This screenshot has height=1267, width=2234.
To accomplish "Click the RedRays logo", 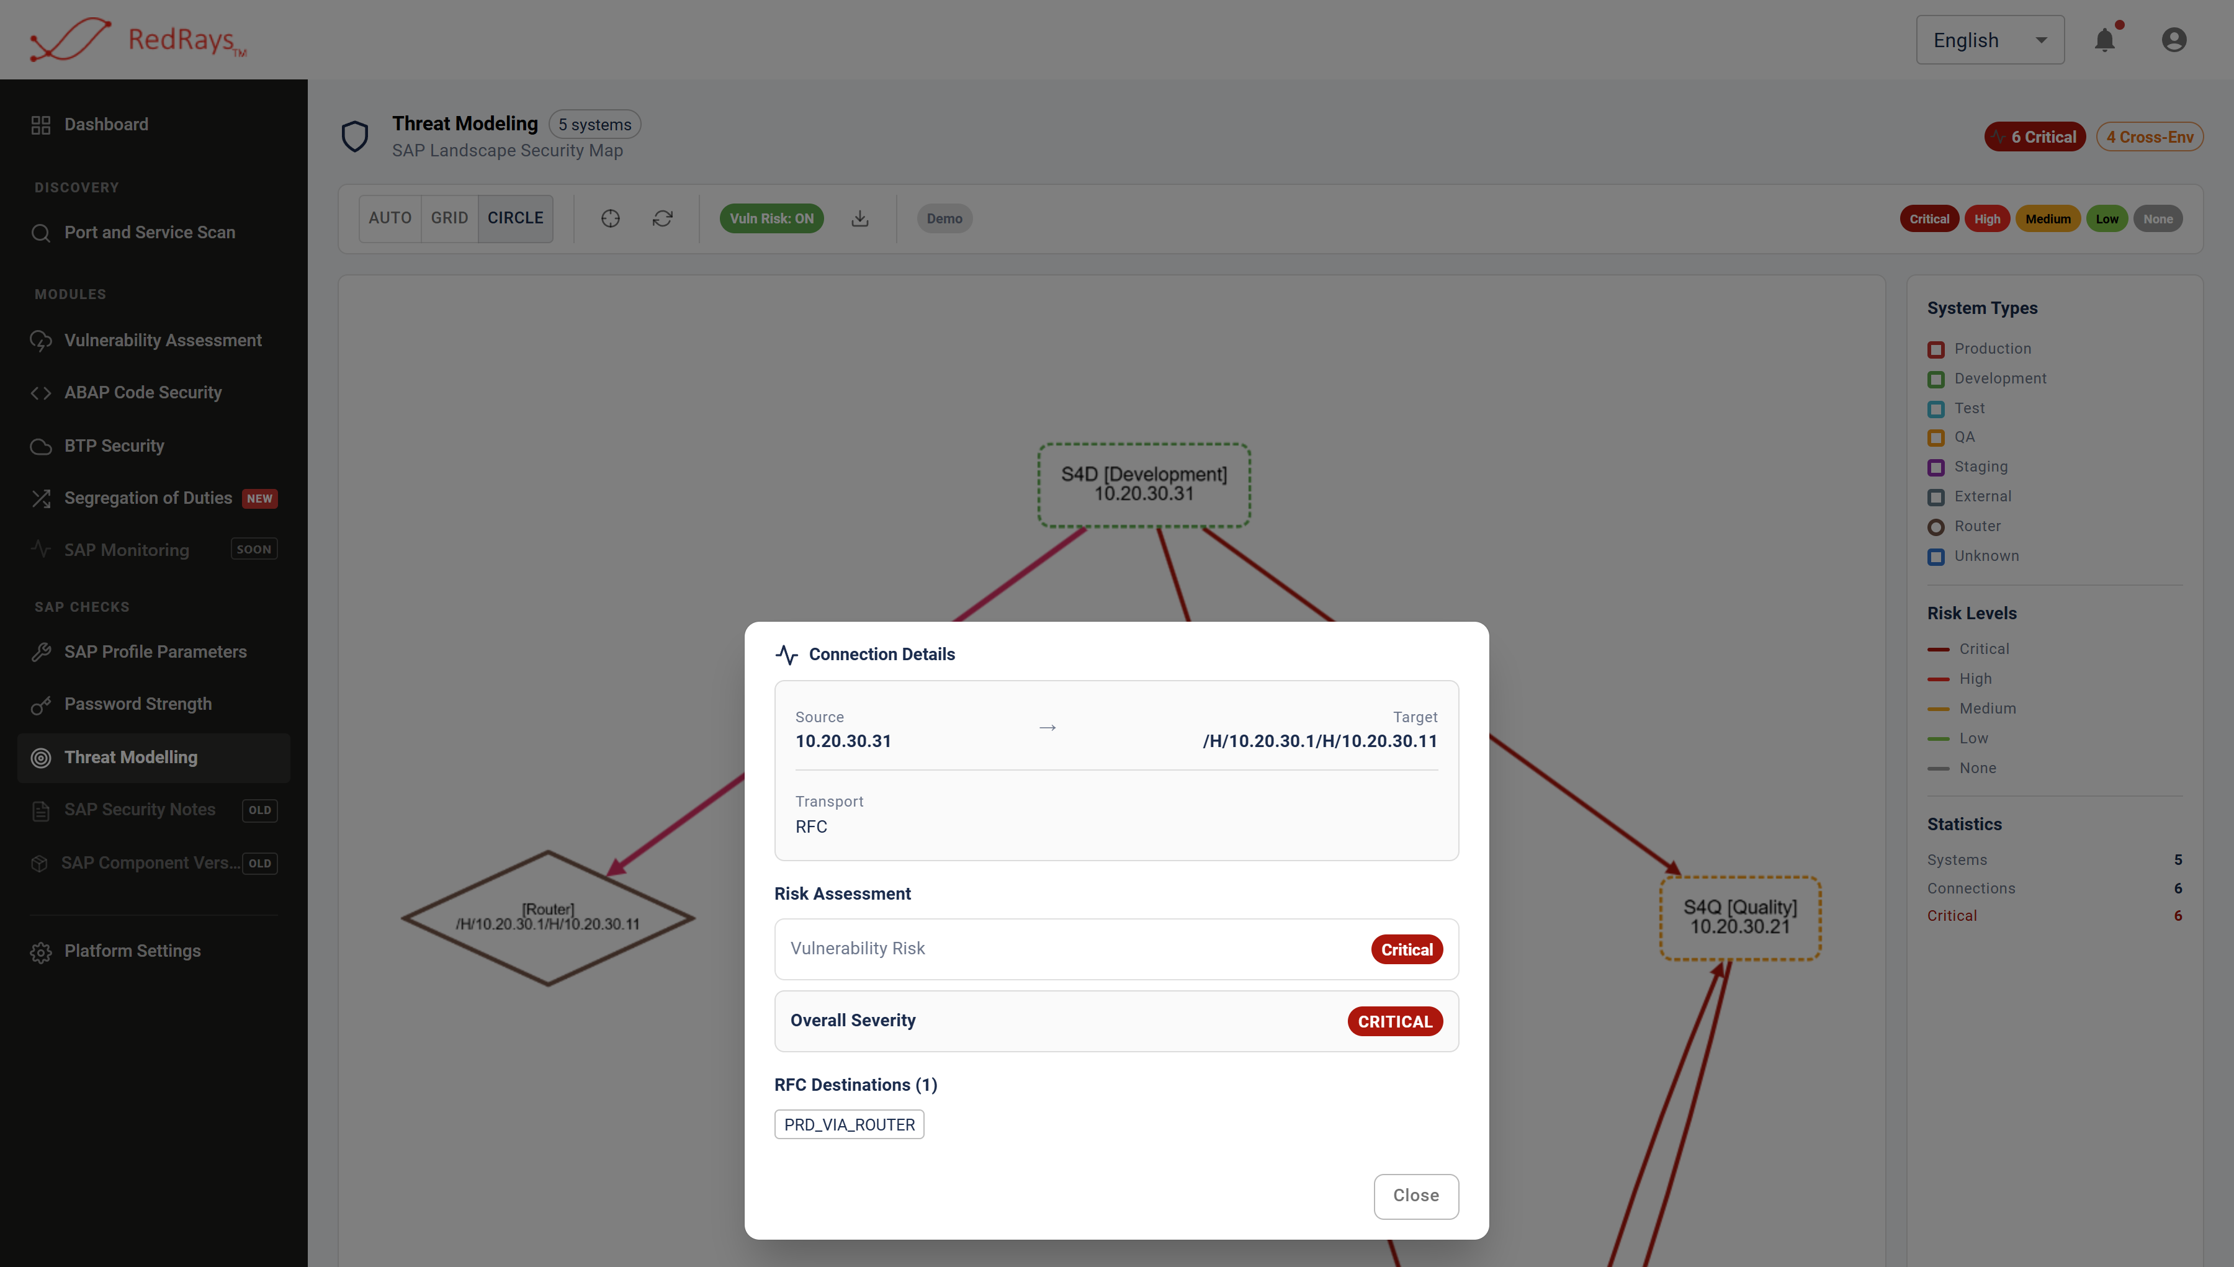I will [x=139, y=39].
